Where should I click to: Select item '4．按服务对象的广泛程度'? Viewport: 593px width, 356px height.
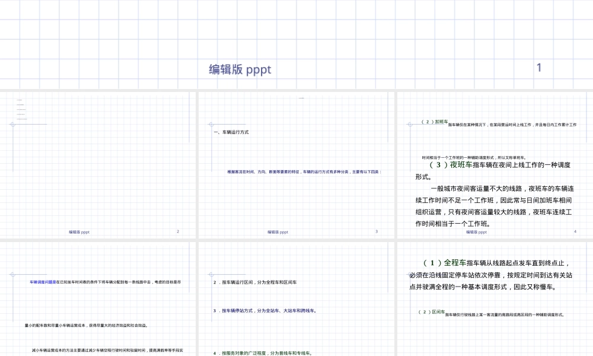[263, 353]
